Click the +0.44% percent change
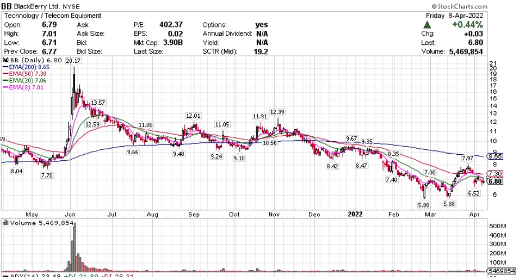519x277 pixels. 468,25
